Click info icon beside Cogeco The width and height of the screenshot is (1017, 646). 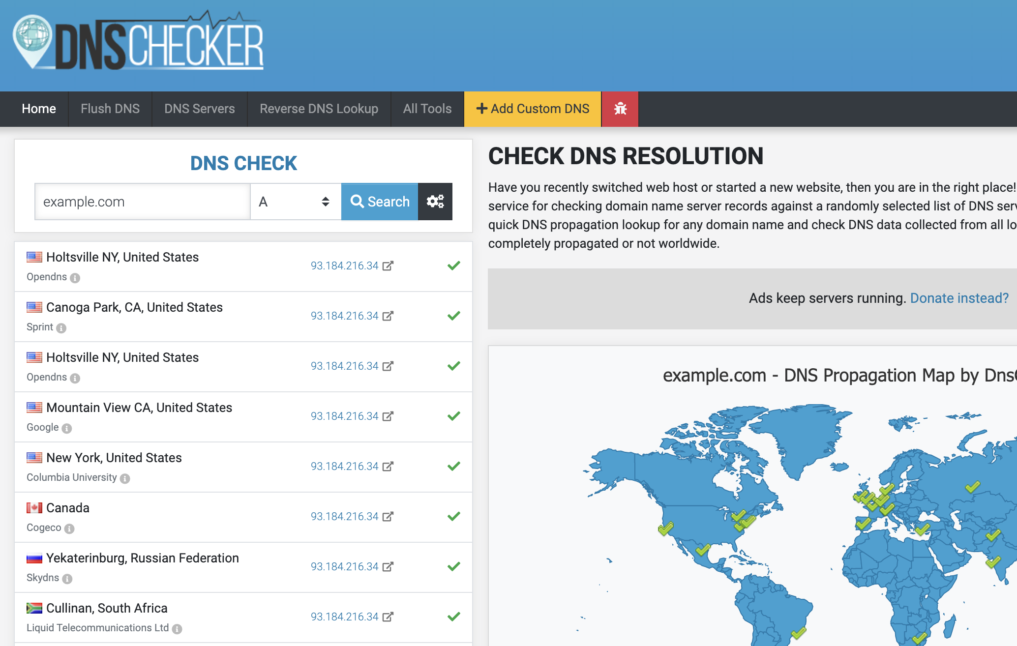click(69, 529)
